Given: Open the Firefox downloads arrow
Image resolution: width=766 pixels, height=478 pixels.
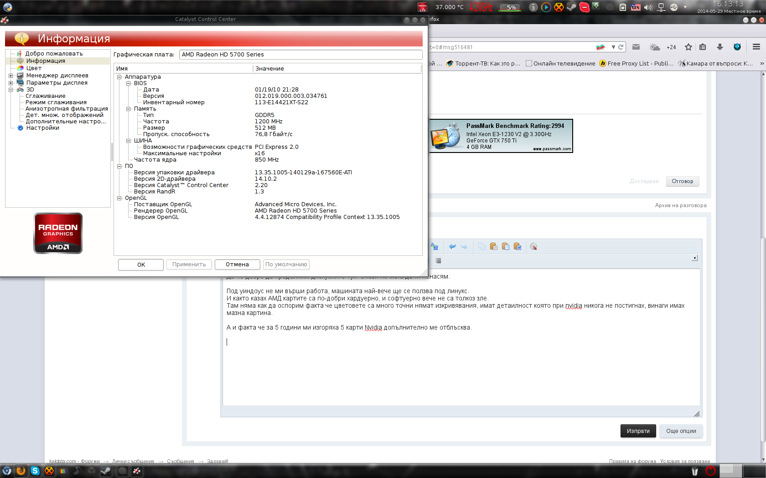Looking at the screenshot, I should [720, 47].
